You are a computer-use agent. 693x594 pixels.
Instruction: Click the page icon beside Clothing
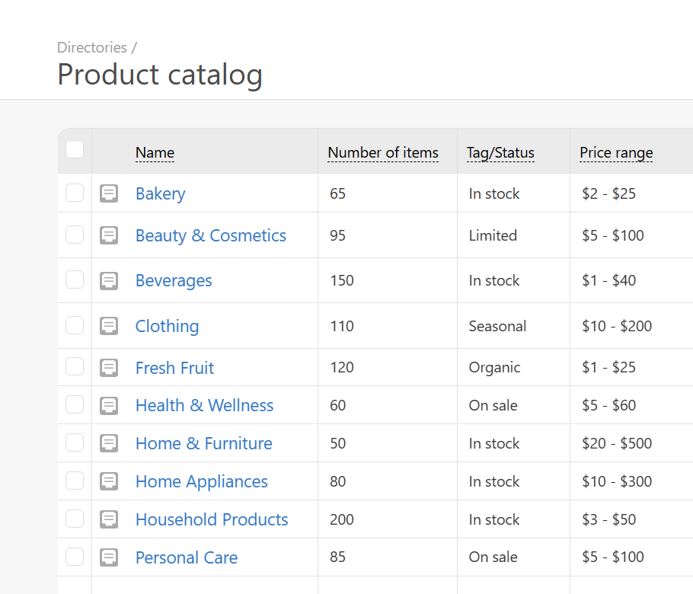pyautogui.click(x=109, y=325)
